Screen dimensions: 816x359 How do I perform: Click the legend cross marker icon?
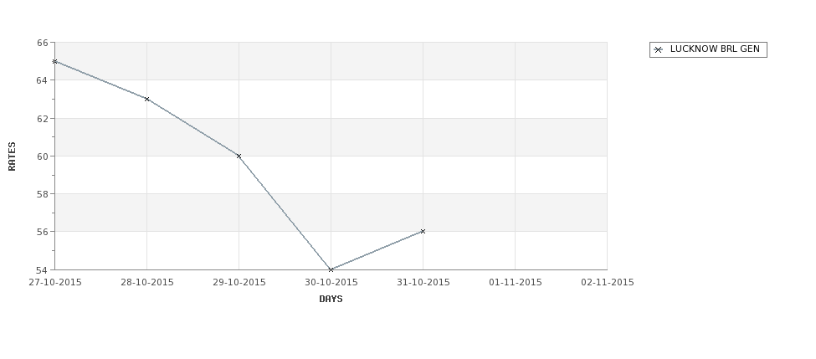click(x=659, y=50)
